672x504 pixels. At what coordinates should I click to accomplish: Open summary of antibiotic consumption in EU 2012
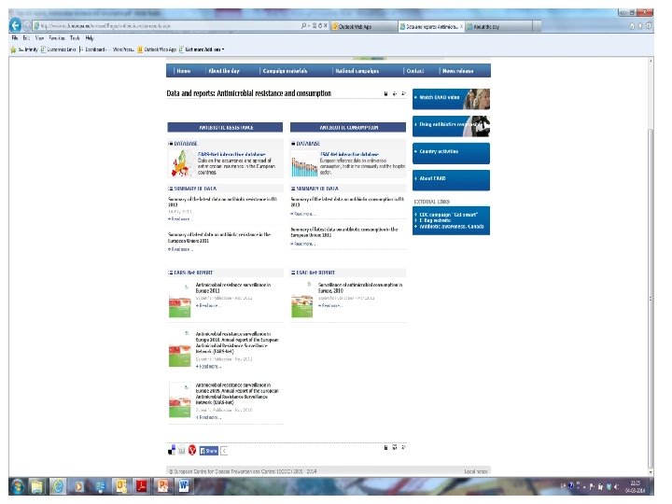coord(347,202)
